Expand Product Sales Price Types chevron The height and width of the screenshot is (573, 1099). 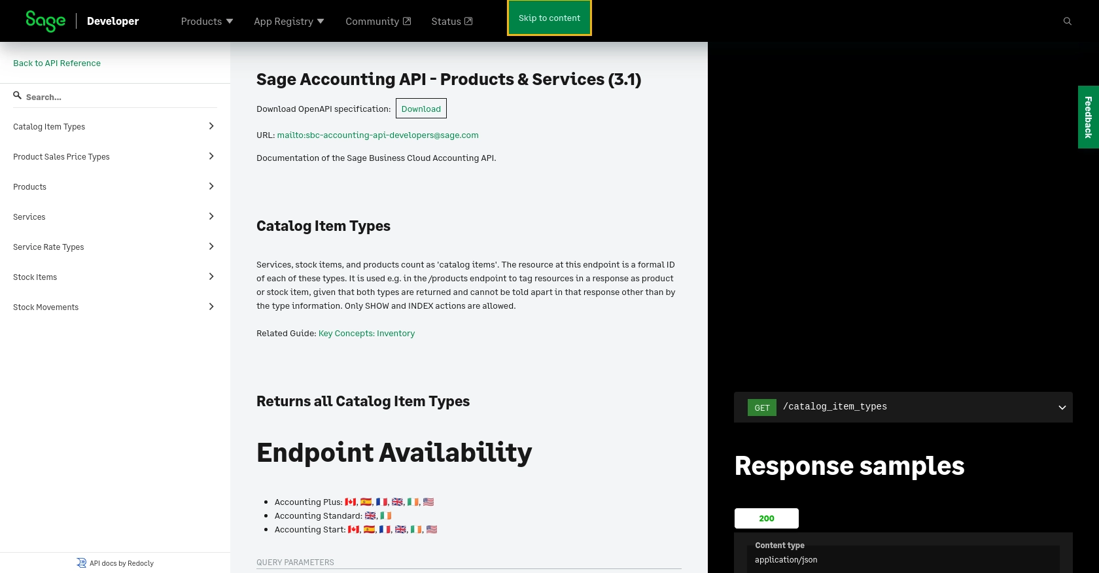click(x=211, y=156)
